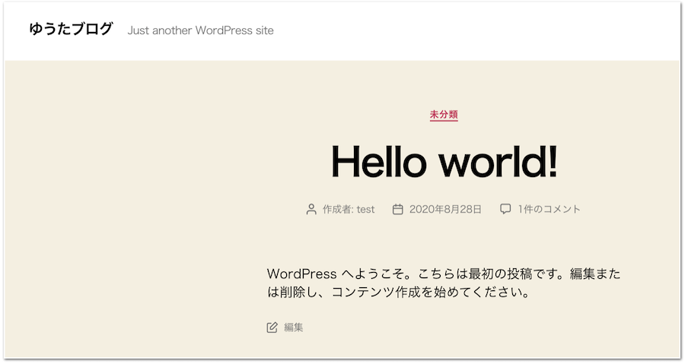Click the comment speech bubble icon
685x364 pixels.
[505, 210]
